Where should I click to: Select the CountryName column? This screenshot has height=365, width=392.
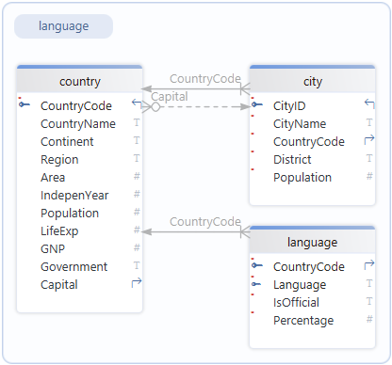pos(79,123)
